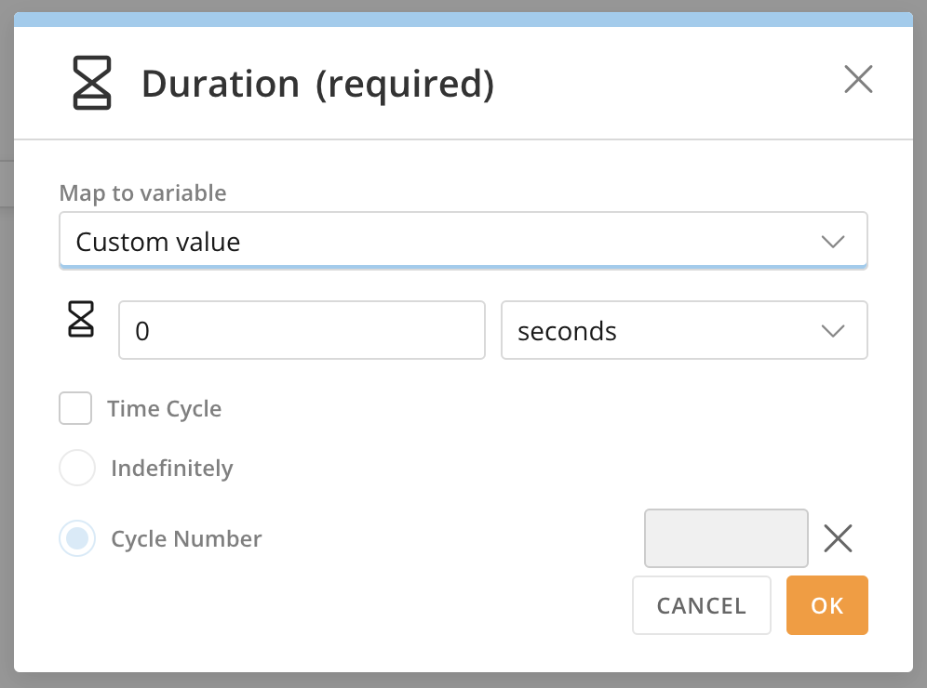Click the chevron in the Custom value dropdown
This screenshot has height=688, width=927.
pos(832,242)
